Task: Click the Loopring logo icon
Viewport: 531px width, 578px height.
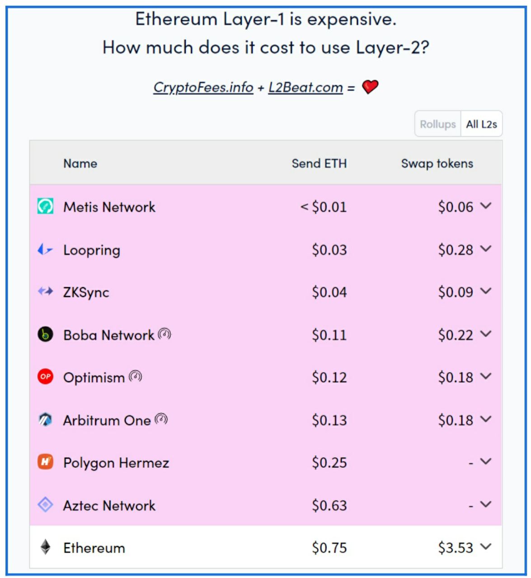Action: 45,249
